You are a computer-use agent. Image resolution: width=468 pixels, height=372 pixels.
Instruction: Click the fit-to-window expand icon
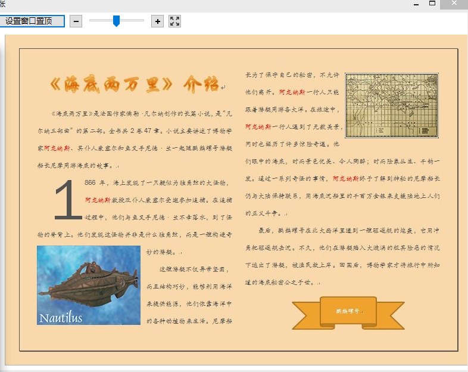[x=174, y=21]
